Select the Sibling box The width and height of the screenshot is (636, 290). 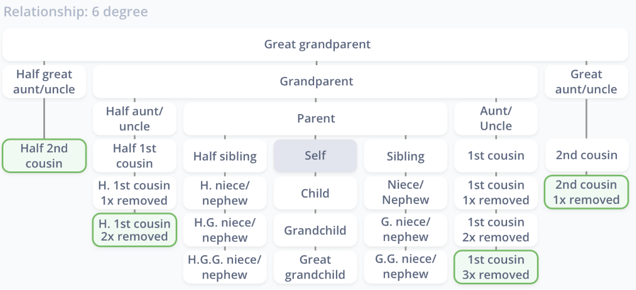(406, 156)
